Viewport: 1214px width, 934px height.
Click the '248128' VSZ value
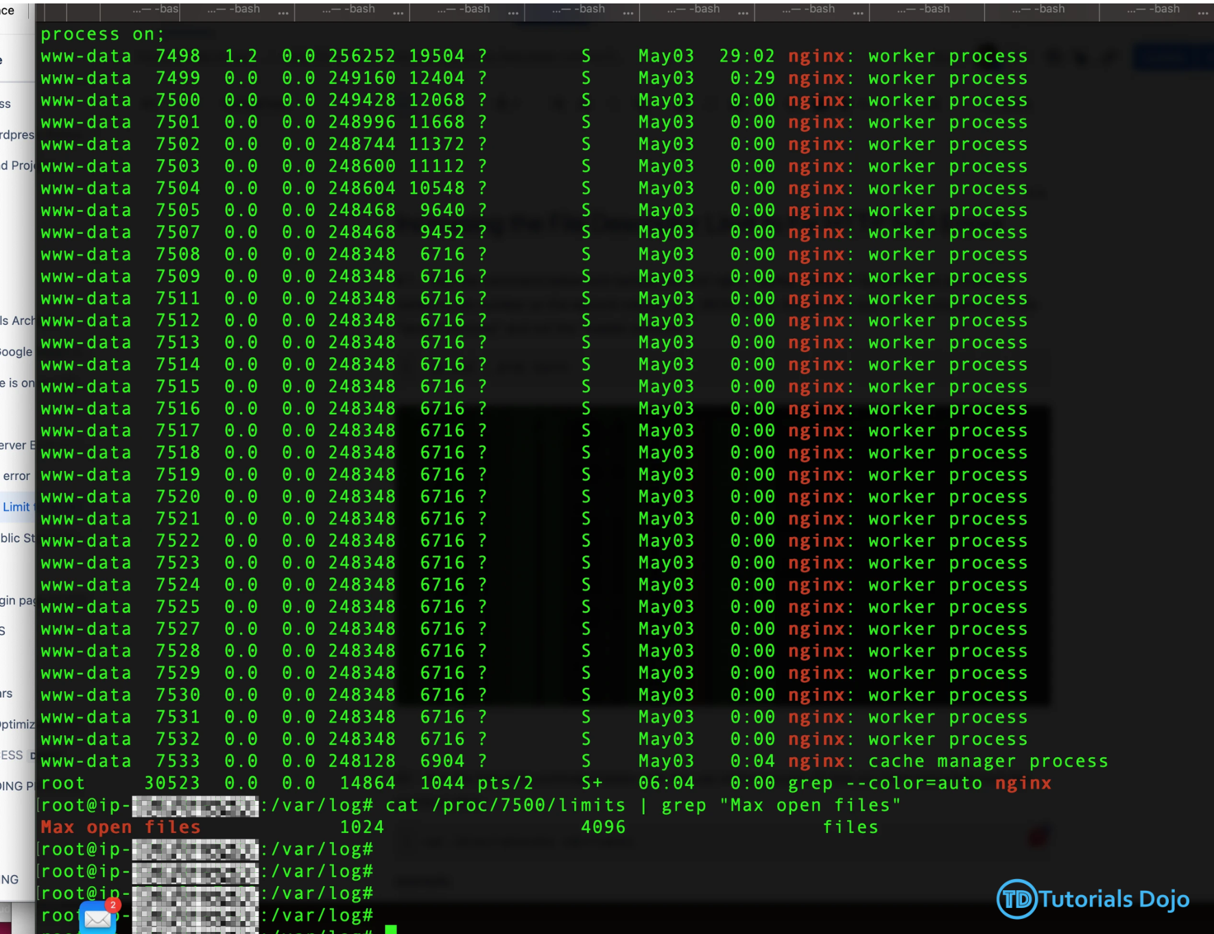click(361, 761)
